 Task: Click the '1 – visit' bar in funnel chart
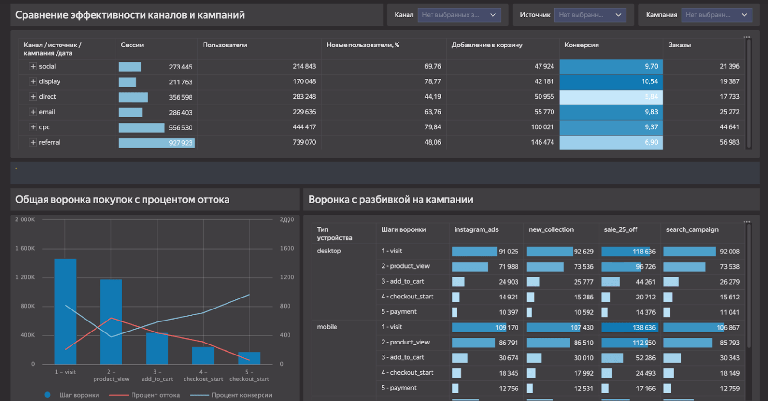pyautogui.click(x=65, y=311)
